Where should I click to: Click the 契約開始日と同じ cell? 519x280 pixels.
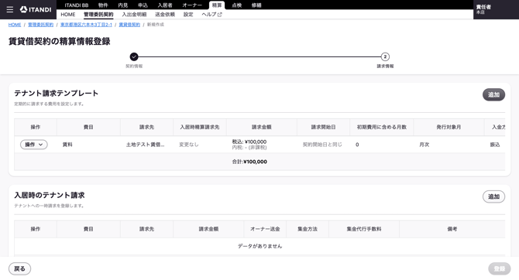coord(322,145)
